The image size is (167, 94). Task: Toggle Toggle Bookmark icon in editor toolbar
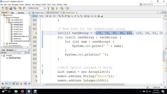[x=81, y=16]
